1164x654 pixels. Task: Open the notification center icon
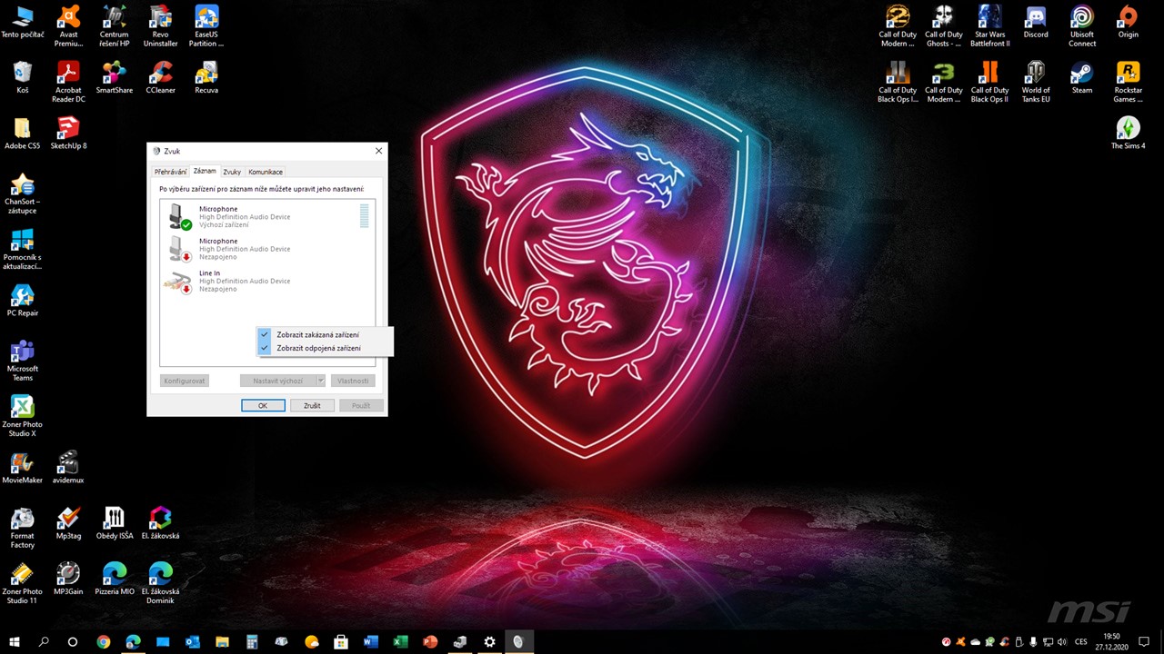point(1145,641)
